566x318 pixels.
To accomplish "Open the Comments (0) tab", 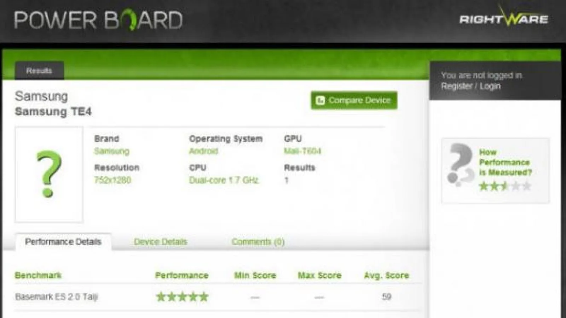I will (258, 242).
